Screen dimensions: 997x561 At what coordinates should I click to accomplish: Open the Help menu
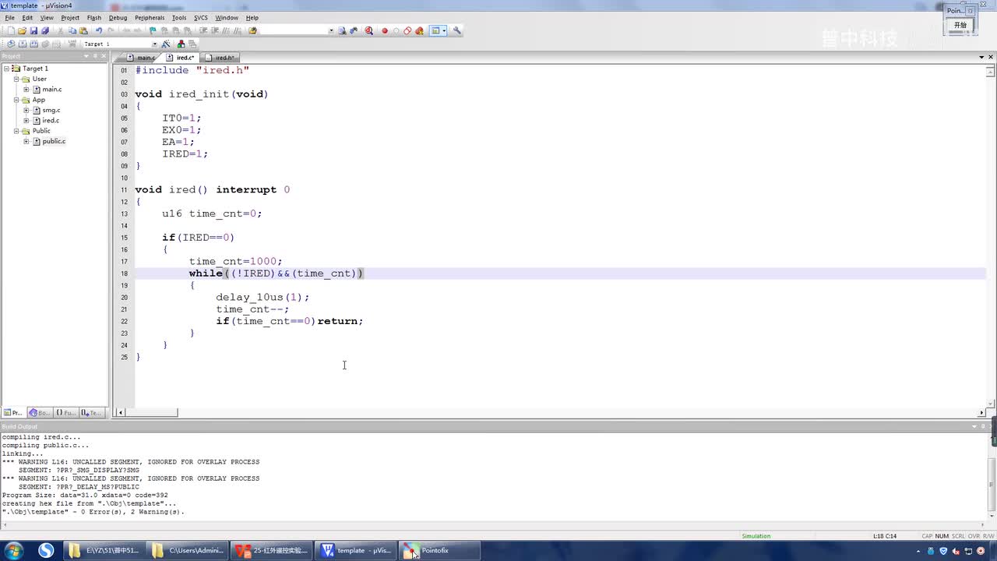[x=252, y=17]
